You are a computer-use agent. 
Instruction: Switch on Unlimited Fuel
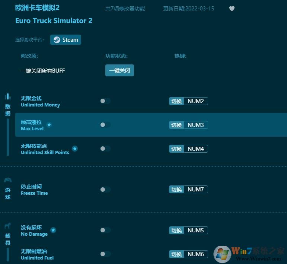coord(105,254)
